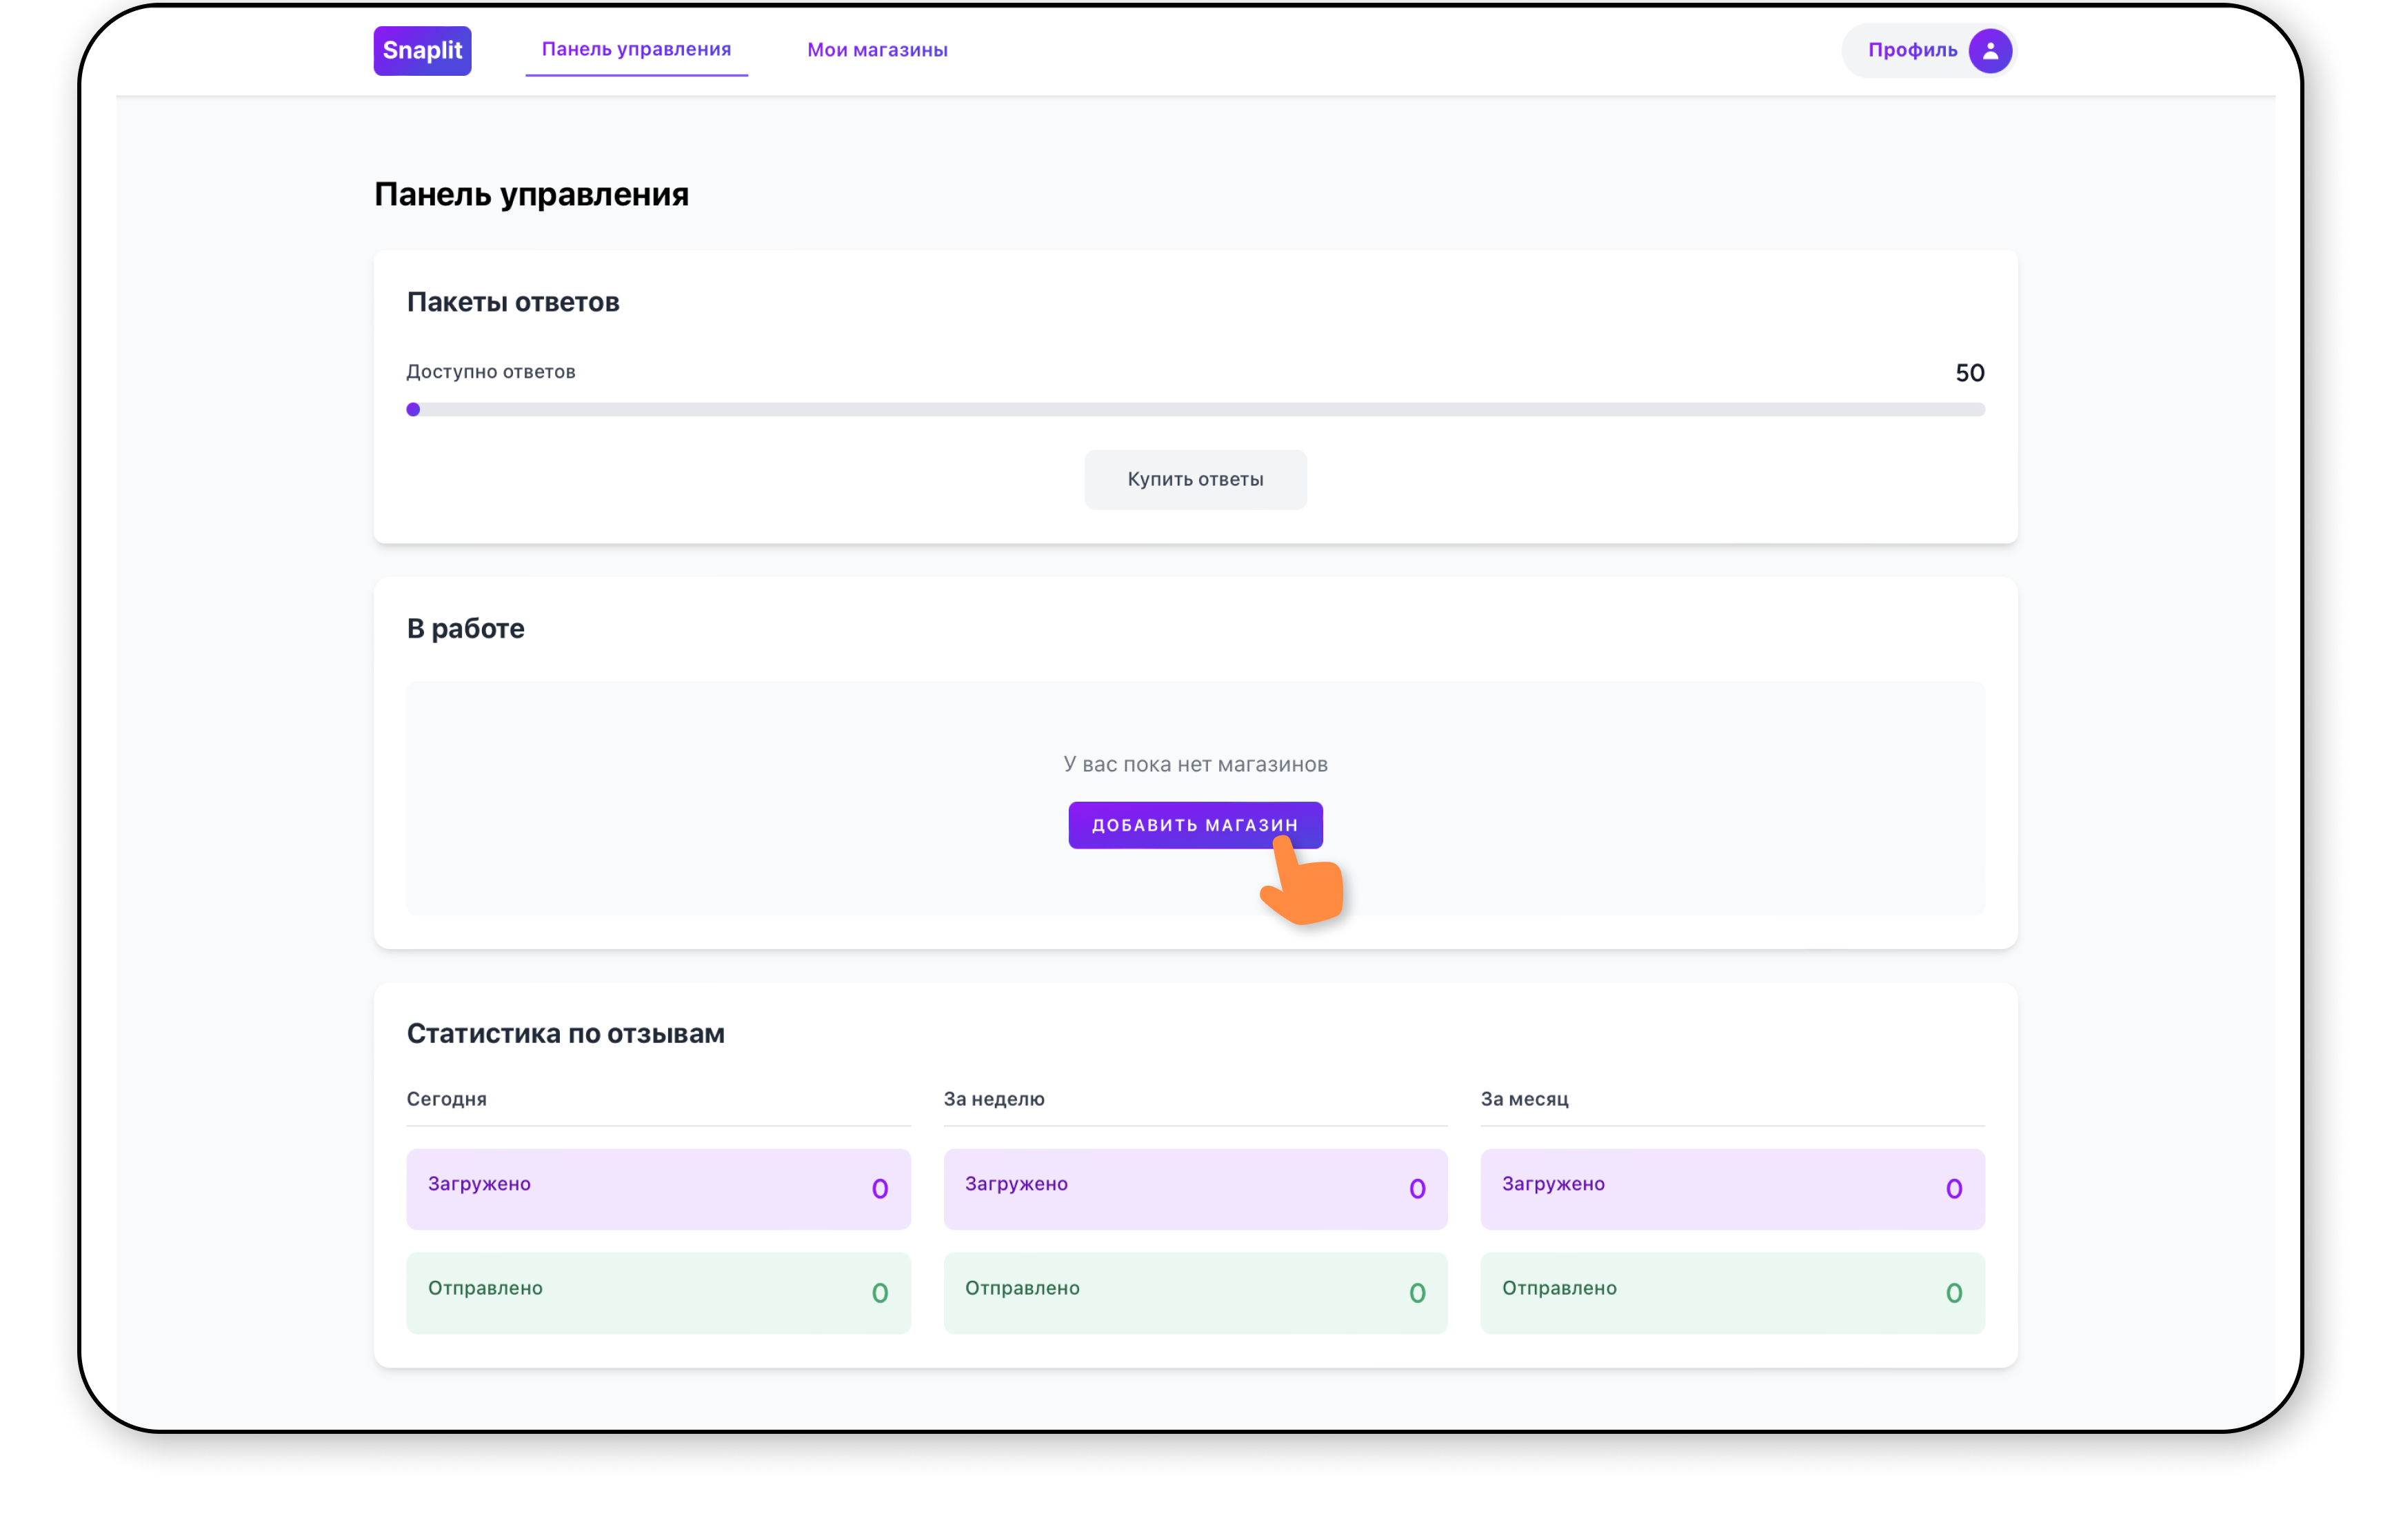The image size is (2383, 1540).
Task: Click the purple progress bar dot
Action: (413, 409)
